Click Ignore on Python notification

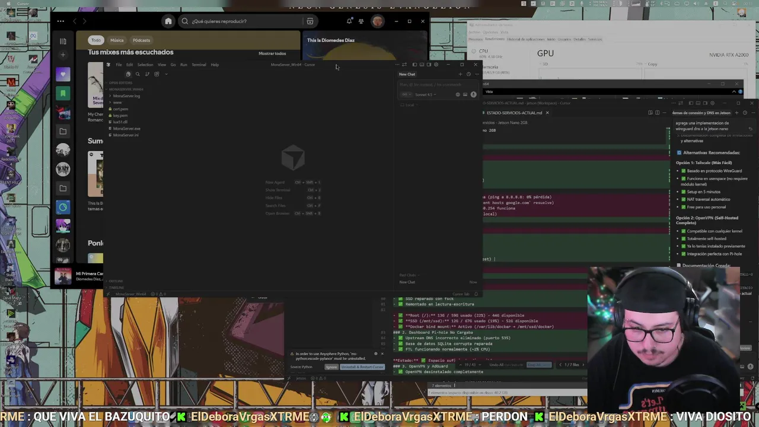click(331, 367)
